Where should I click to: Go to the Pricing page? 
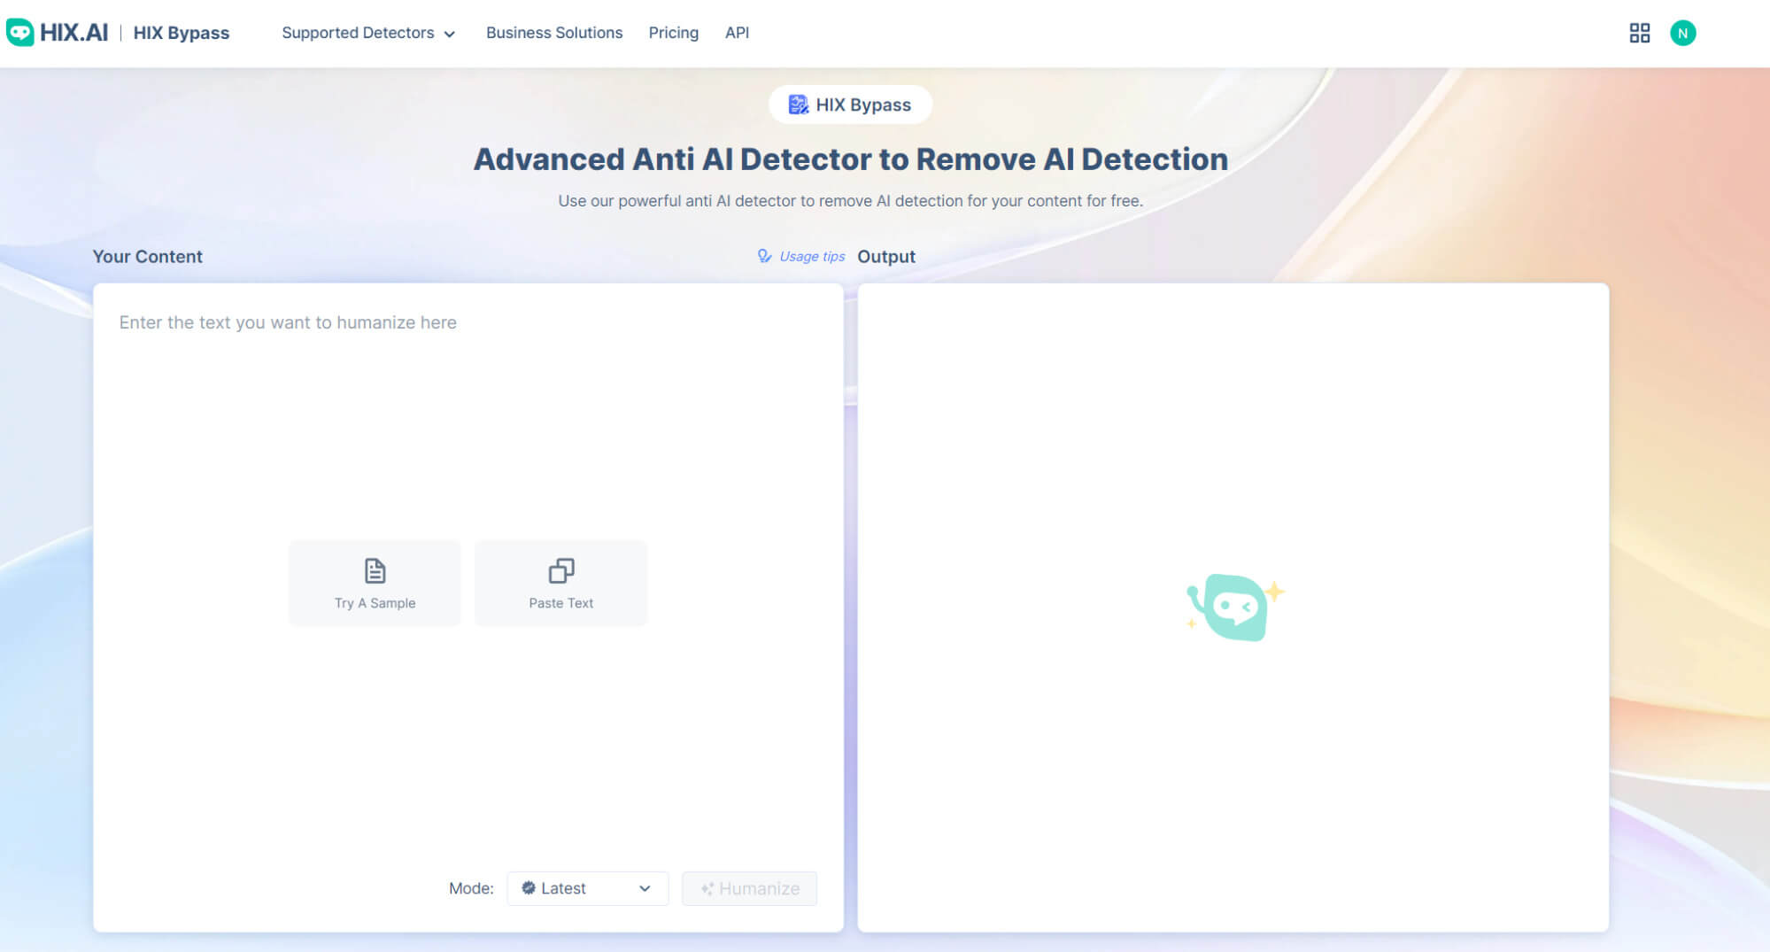point(673,33)
